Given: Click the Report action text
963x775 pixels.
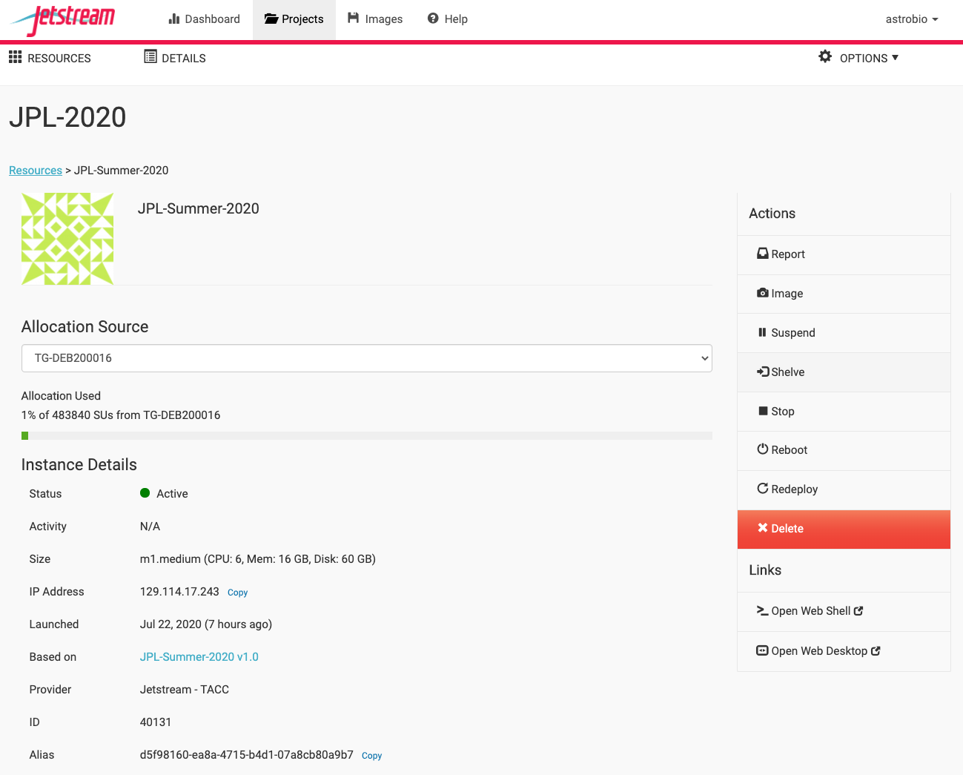Looking at the screenshot, I should (x=788, y=254).
